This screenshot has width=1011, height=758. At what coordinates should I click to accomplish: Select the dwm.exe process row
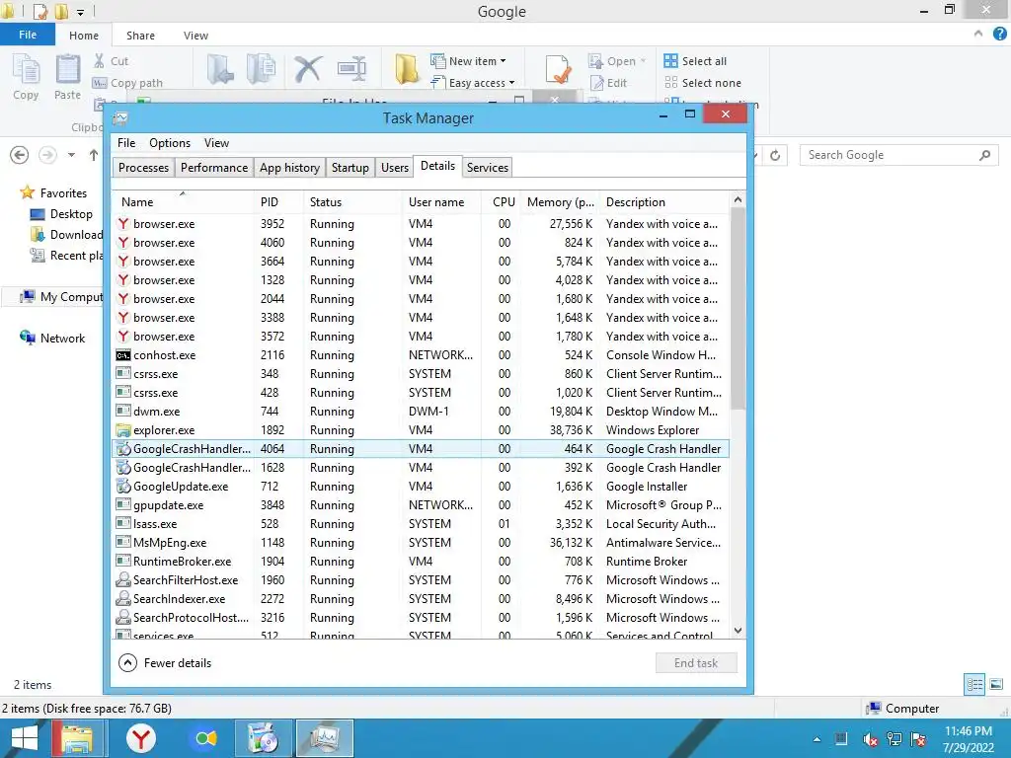coord(421,412)
